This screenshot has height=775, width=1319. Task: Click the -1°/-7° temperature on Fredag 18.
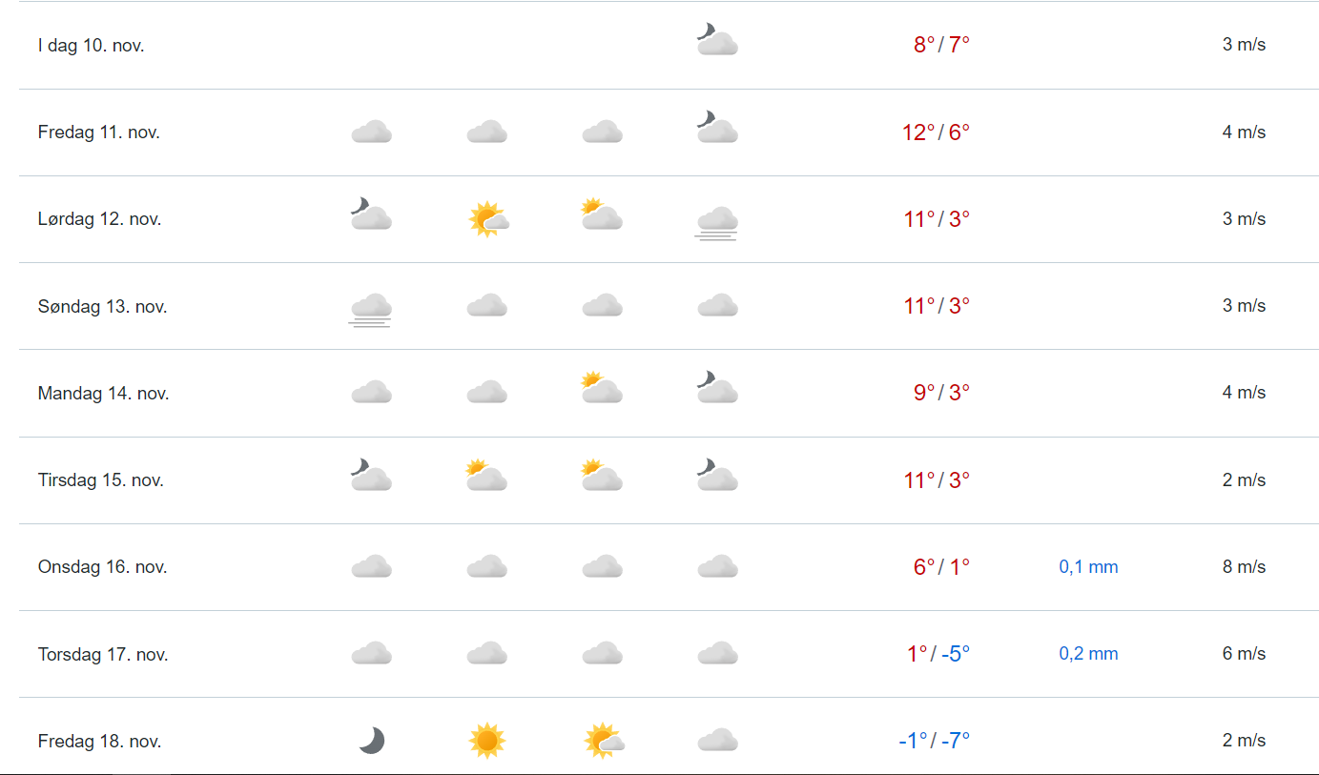click(934, 741)
